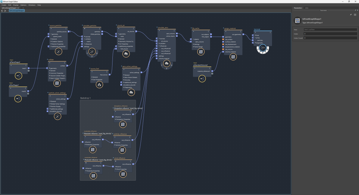Click the vorticity_influence node compound icon
359x195 pixels.
122,150
